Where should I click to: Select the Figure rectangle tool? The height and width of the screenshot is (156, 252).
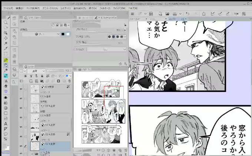click(6, 113)
